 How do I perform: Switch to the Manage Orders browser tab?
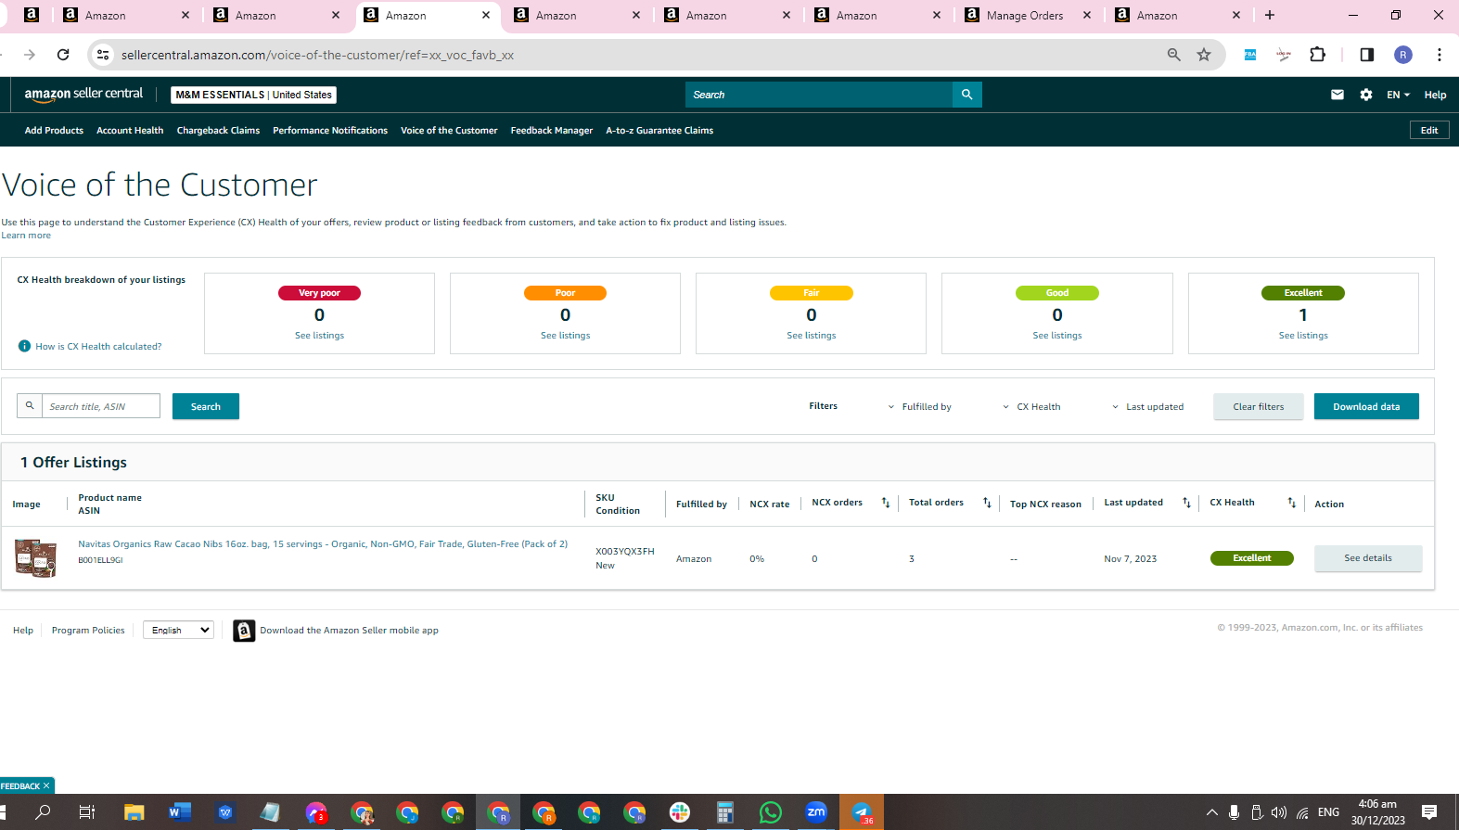1026,16
